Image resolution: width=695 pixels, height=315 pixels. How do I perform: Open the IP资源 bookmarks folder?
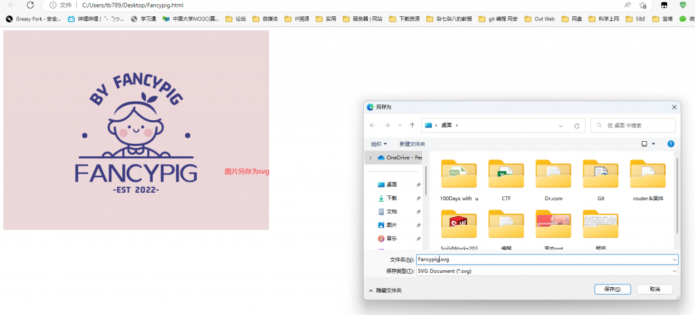[x=297, y=18]
